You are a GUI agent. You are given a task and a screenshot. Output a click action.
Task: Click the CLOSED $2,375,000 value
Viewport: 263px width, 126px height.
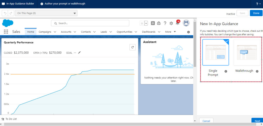tap(21, 53)
